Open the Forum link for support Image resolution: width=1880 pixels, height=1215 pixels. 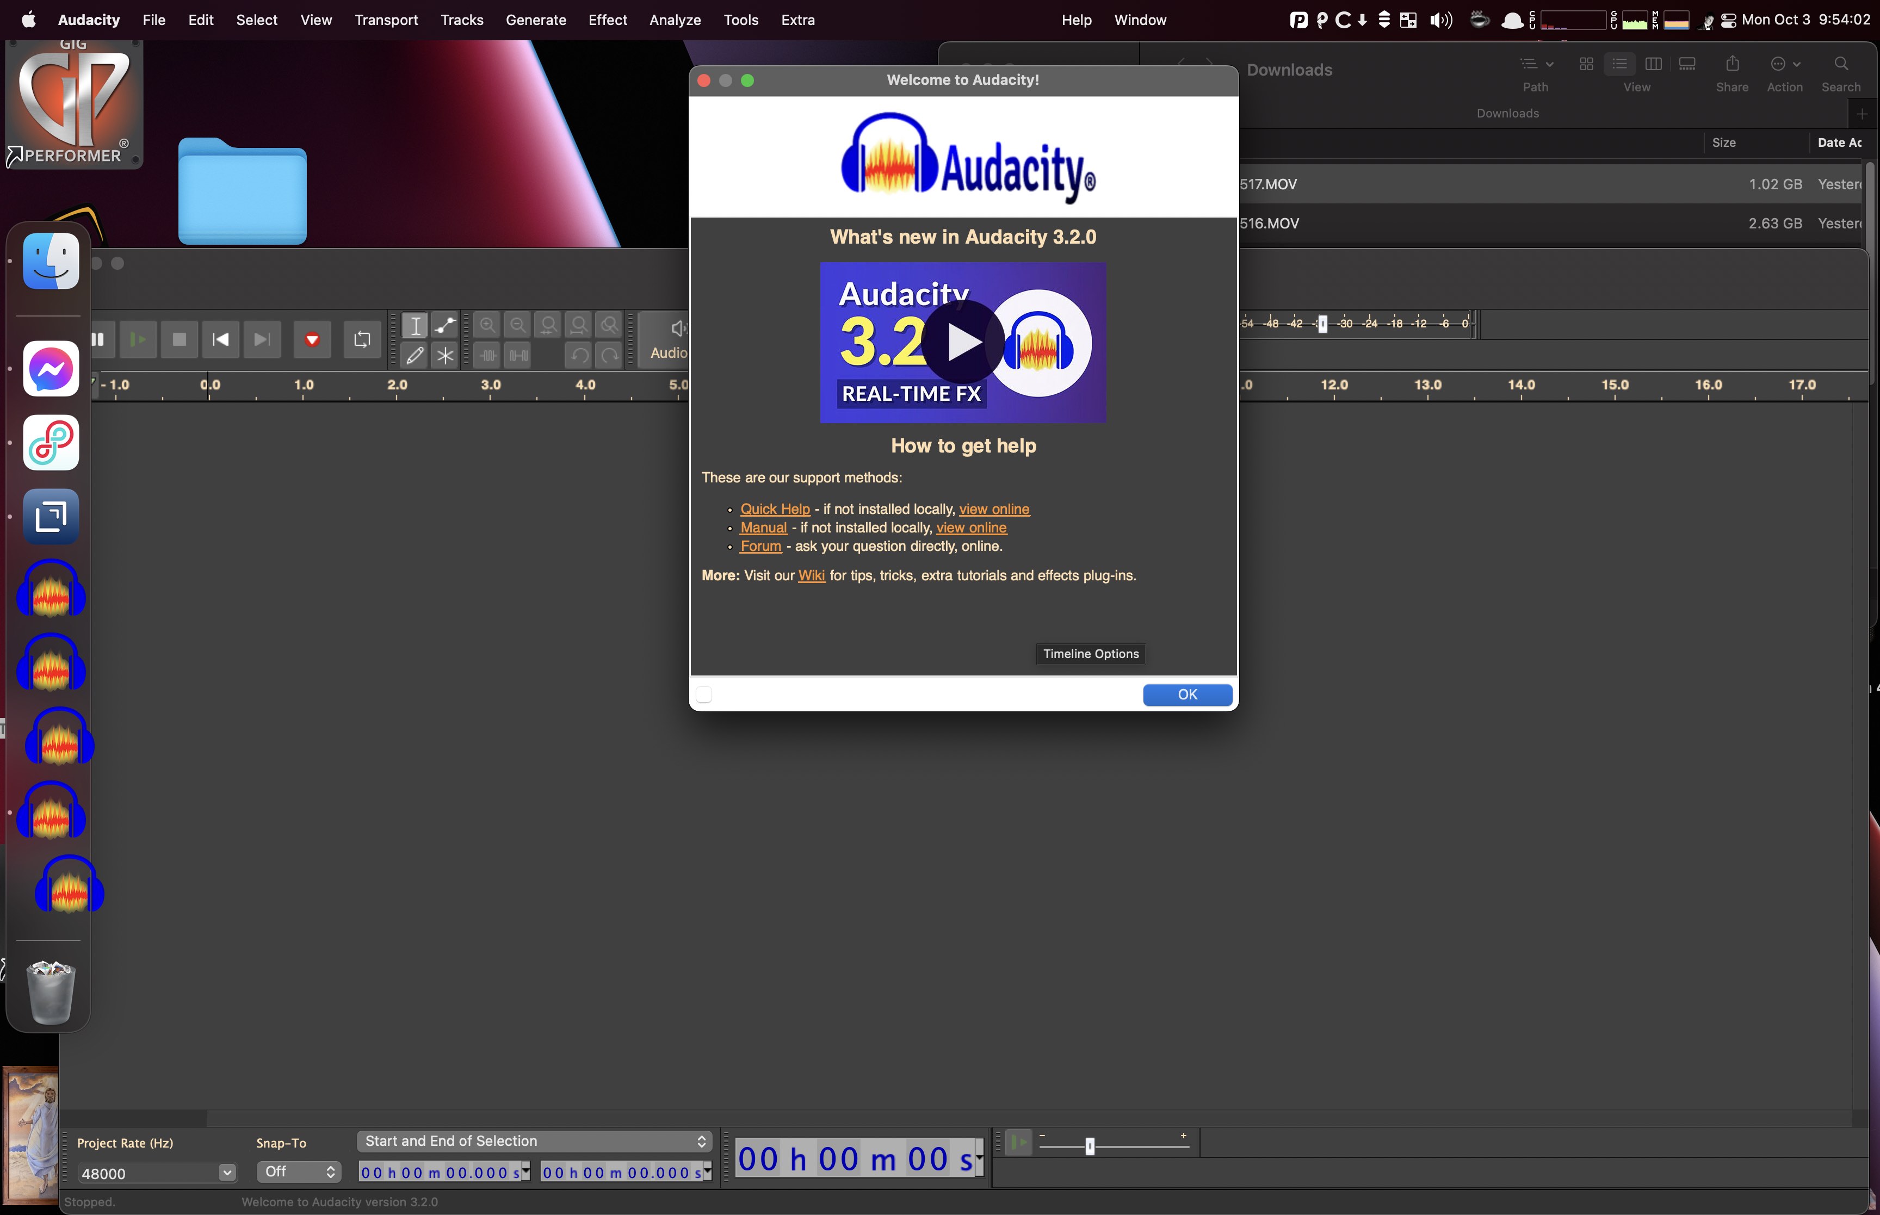pos(760,546)
